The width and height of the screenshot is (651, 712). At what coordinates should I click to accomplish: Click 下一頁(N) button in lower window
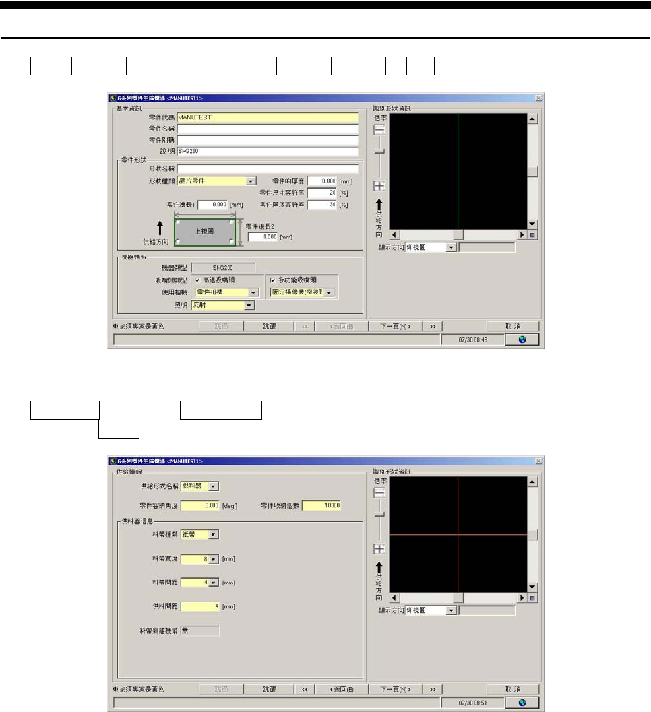pyautogui.click(x=395, y=690)
